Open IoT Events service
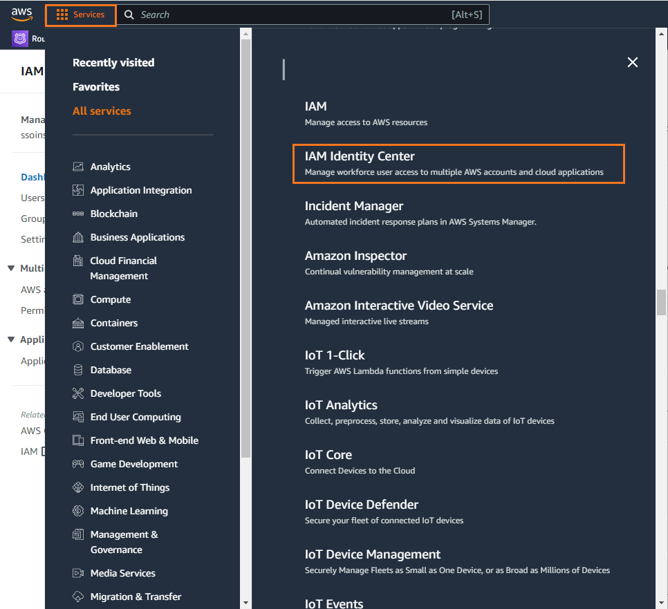This screenshot has width=668, height=609. [334, 603]
